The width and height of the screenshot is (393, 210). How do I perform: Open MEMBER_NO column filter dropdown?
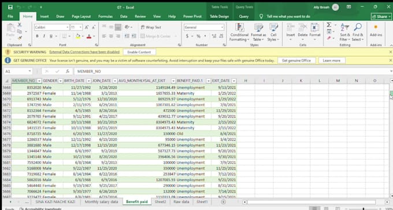[39, 81]
